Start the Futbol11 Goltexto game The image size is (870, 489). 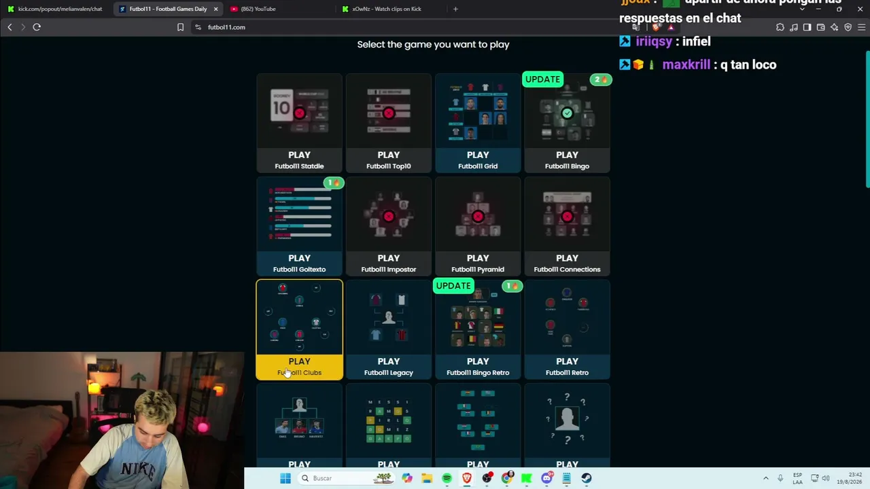[x=299, y=226]
